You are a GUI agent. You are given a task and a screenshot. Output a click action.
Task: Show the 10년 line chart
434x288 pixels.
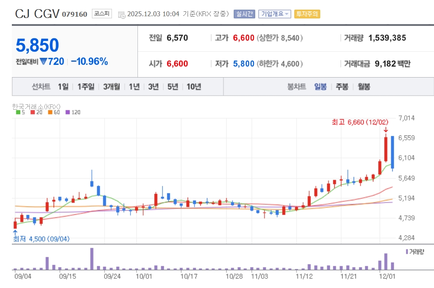(194, 87)
